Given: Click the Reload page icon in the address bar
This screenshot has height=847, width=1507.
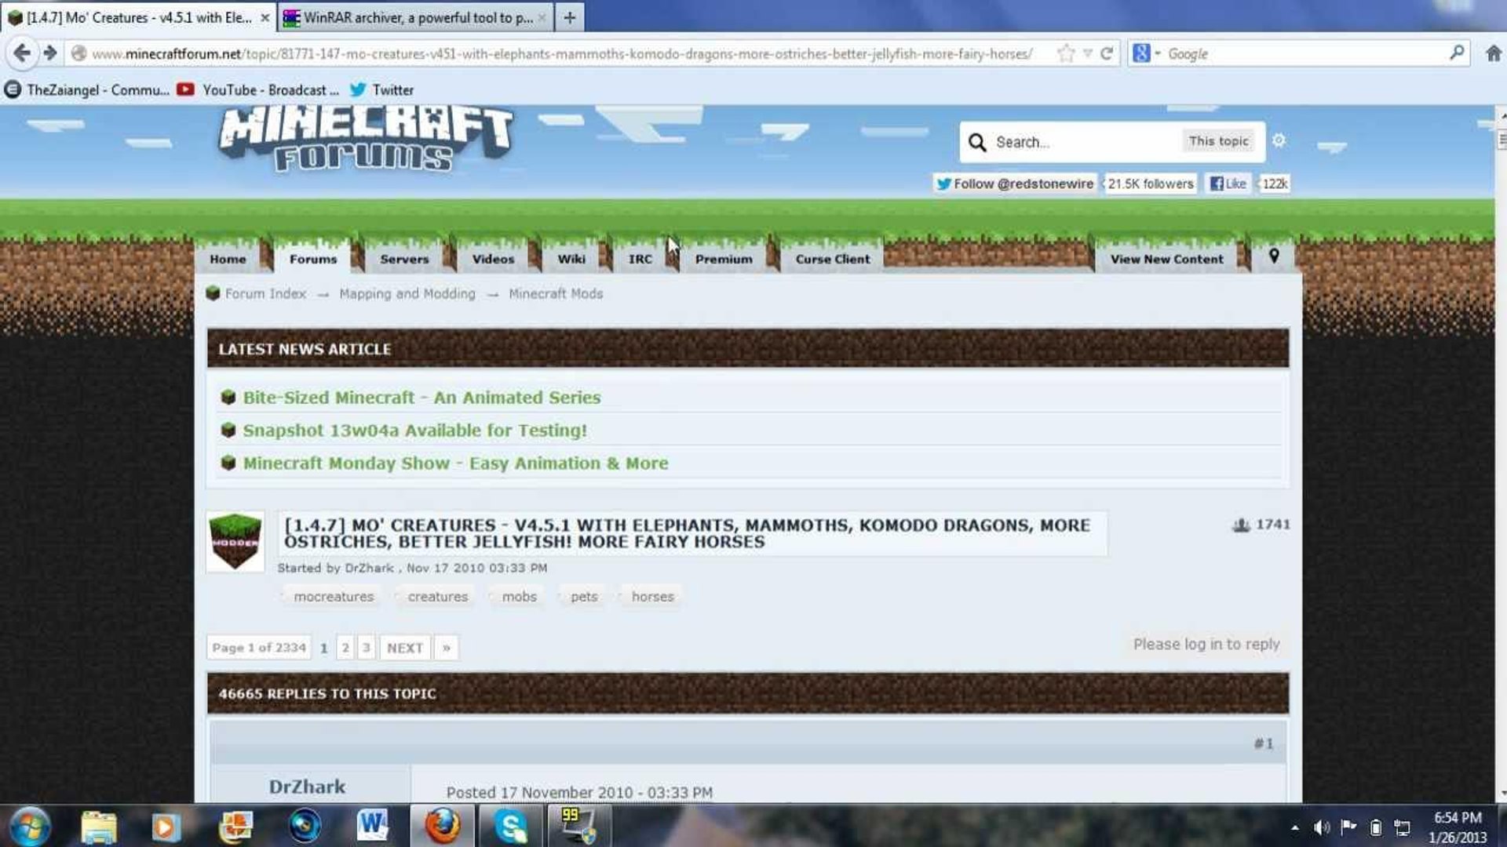Looking at the screenshot, I should (1107, 53).
